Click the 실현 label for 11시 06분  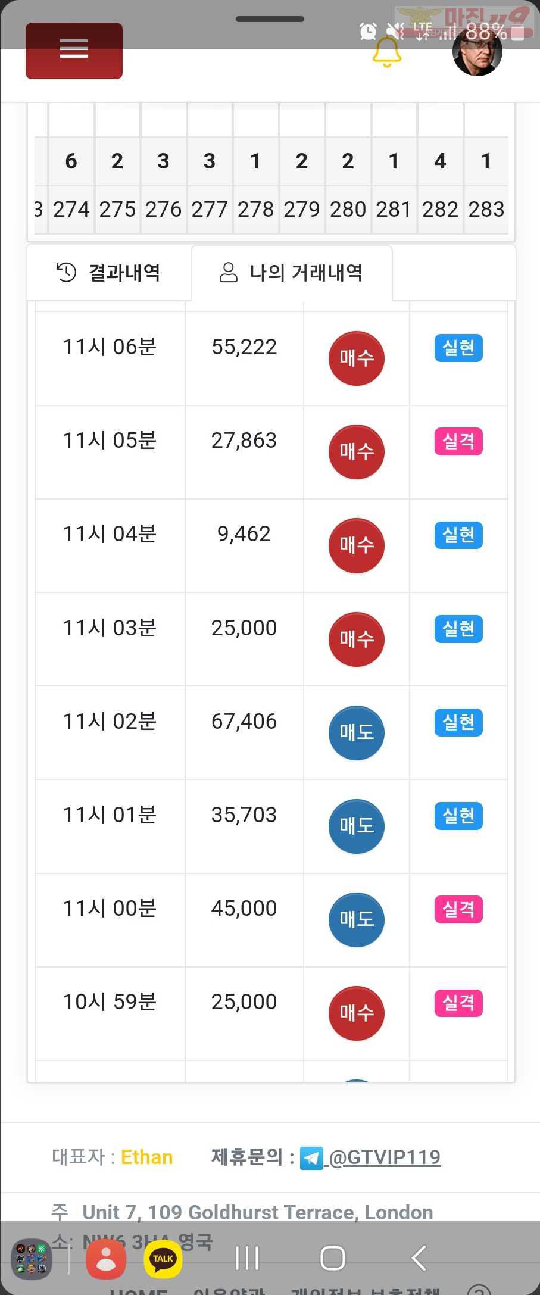point(458,348)
